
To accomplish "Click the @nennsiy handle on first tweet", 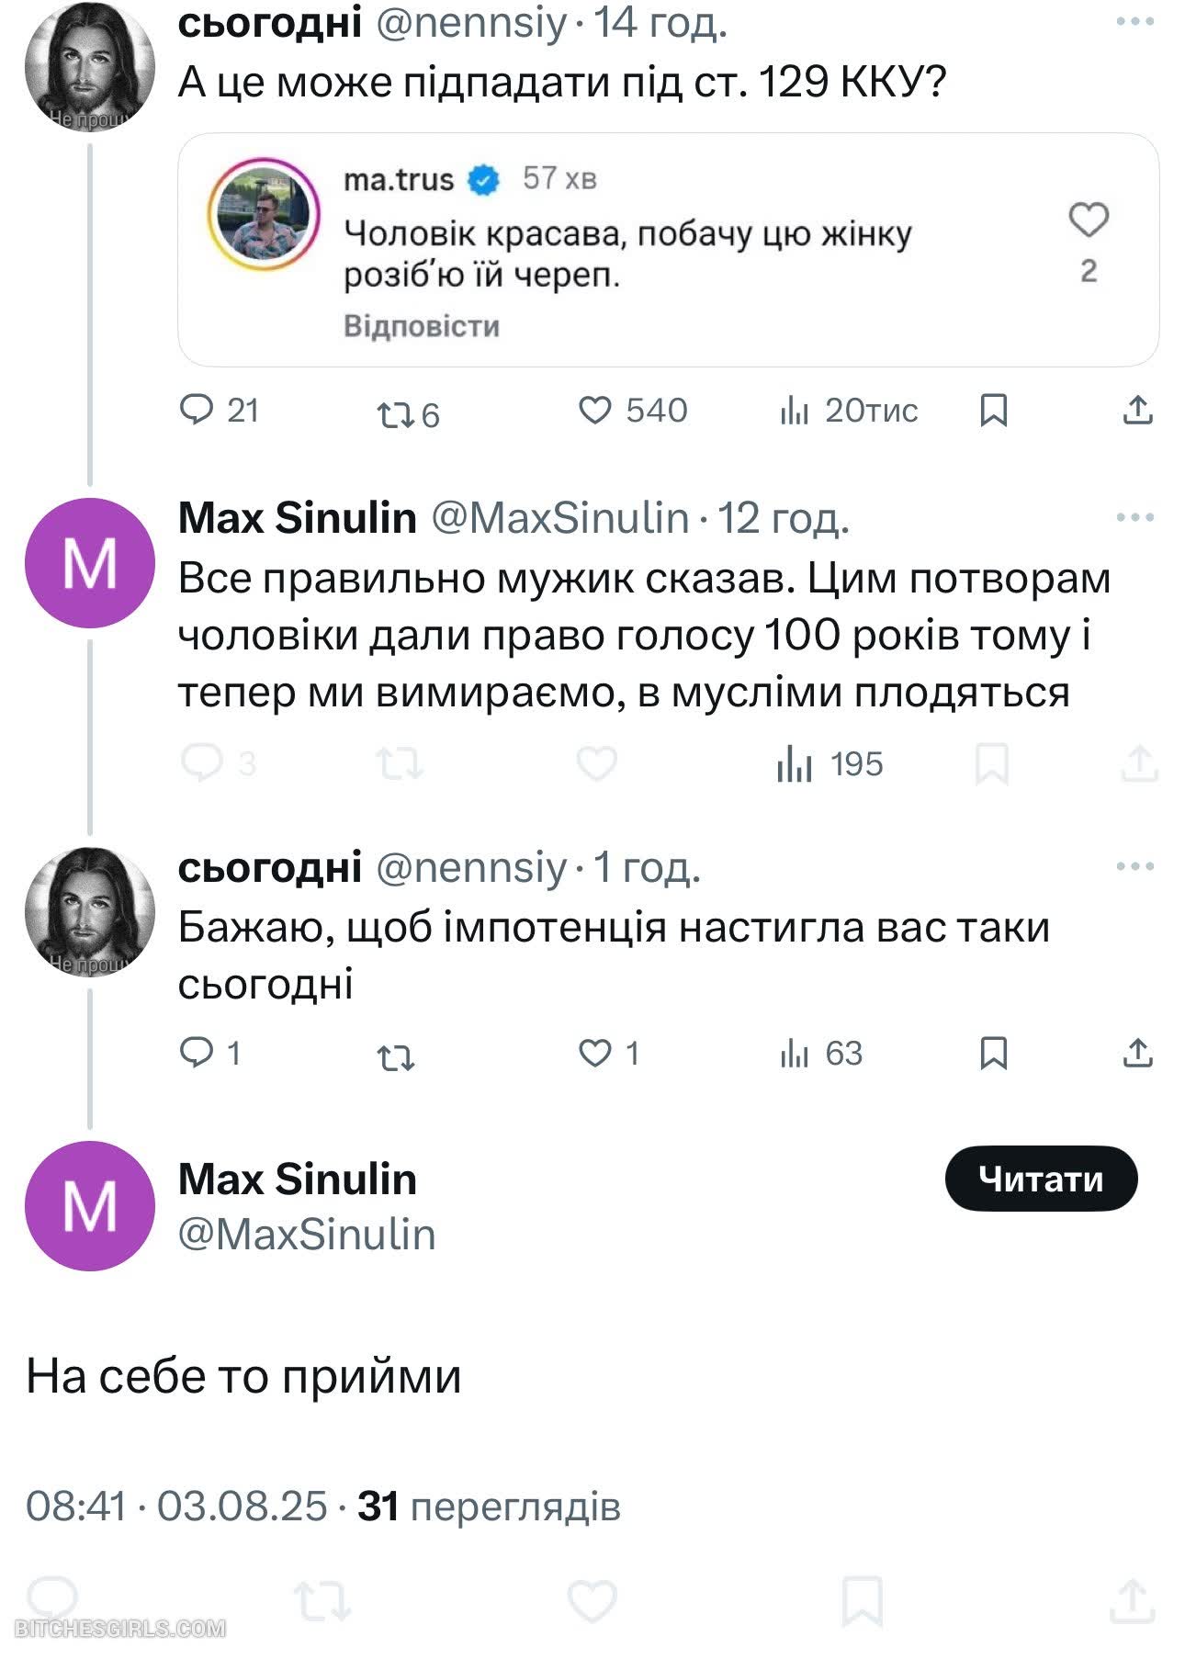I will coord(471,22).
